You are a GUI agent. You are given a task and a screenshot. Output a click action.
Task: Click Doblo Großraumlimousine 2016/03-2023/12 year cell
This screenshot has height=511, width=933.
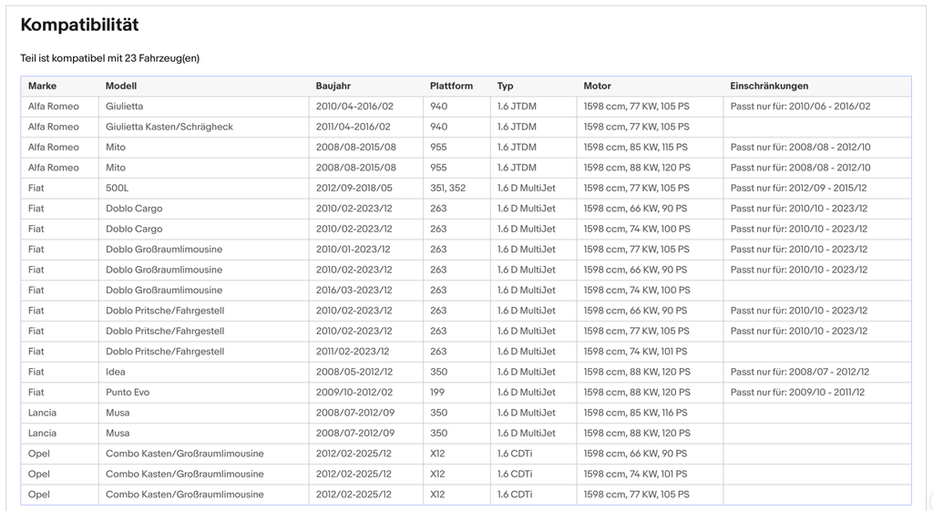coord(366,291)
